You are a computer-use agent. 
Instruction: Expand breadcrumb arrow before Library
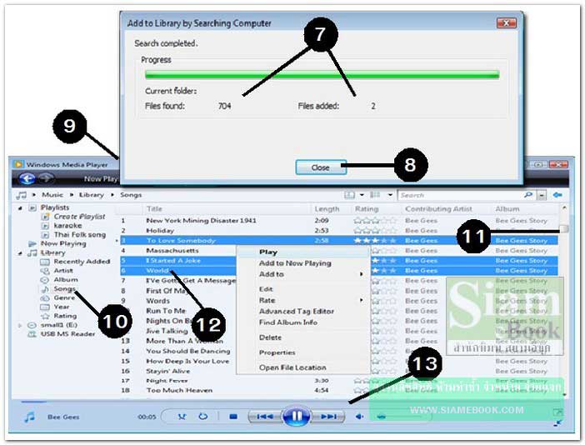click(72, 195)
